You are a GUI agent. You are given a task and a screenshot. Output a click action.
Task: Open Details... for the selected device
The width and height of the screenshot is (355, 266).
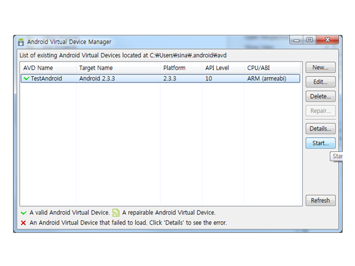tap(320, 129)
